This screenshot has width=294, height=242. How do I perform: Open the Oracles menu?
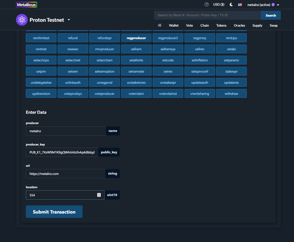tap(239, 26)
